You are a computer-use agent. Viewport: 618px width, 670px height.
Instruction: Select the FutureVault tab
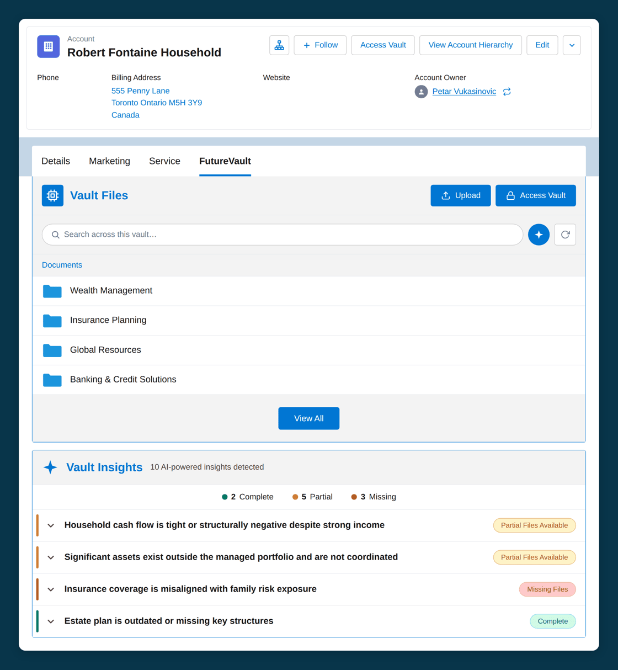click(225, 161)
